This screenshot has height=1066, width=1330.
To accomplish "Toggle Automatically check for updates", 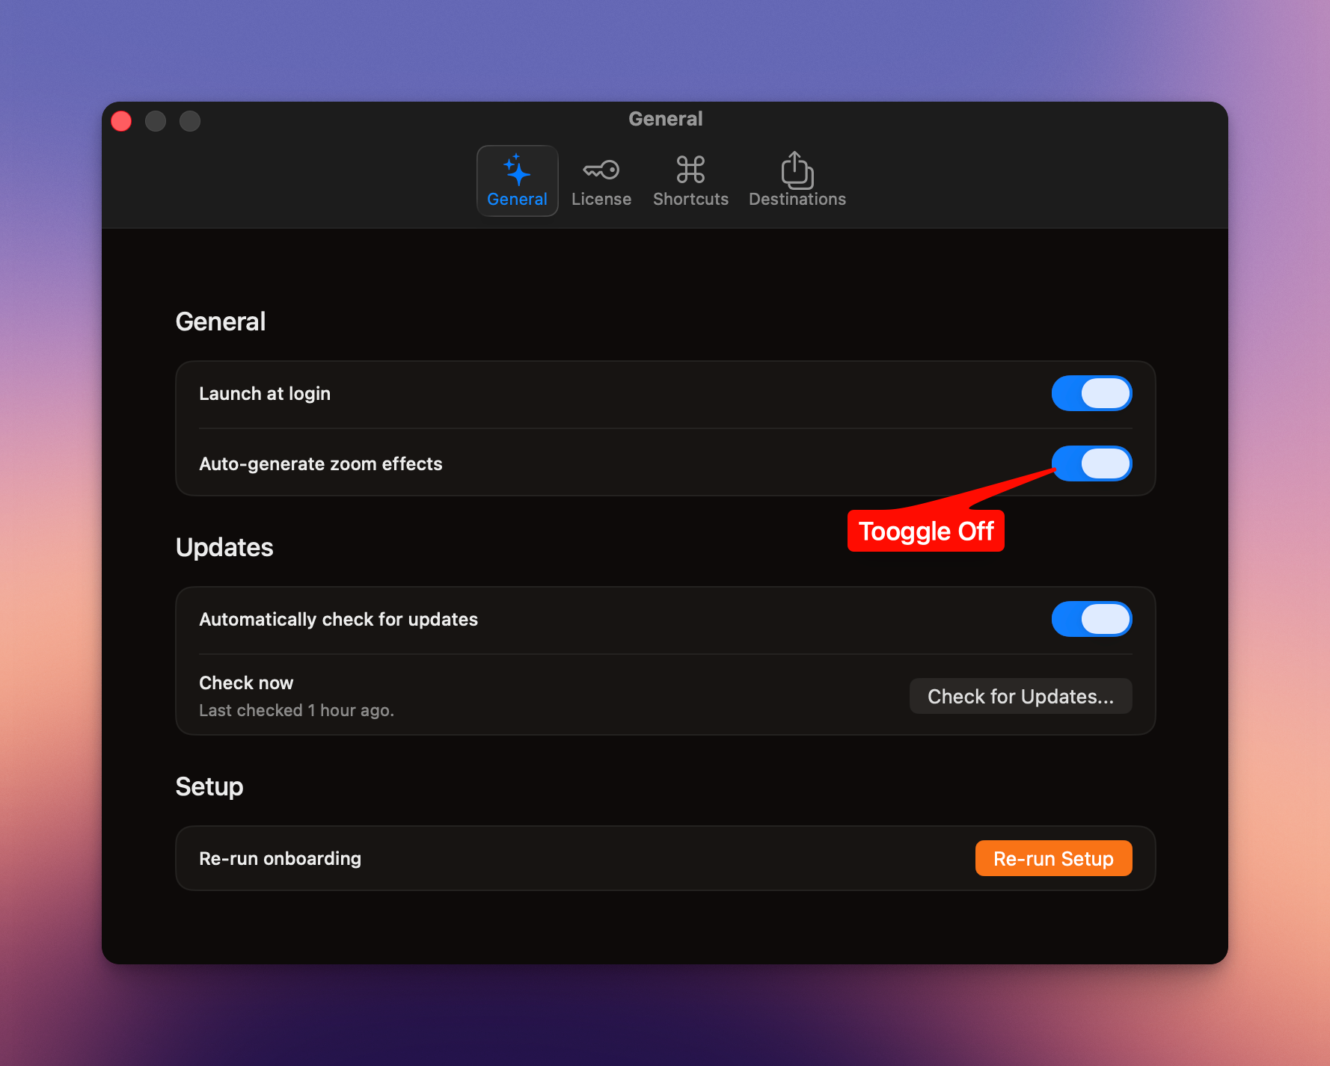I will [x=1091, y=619].
